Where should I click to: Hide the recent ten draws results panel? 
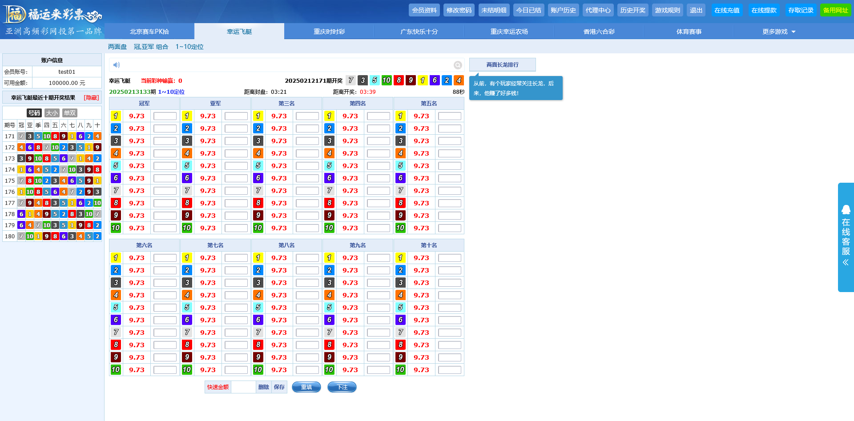point(91,98)
